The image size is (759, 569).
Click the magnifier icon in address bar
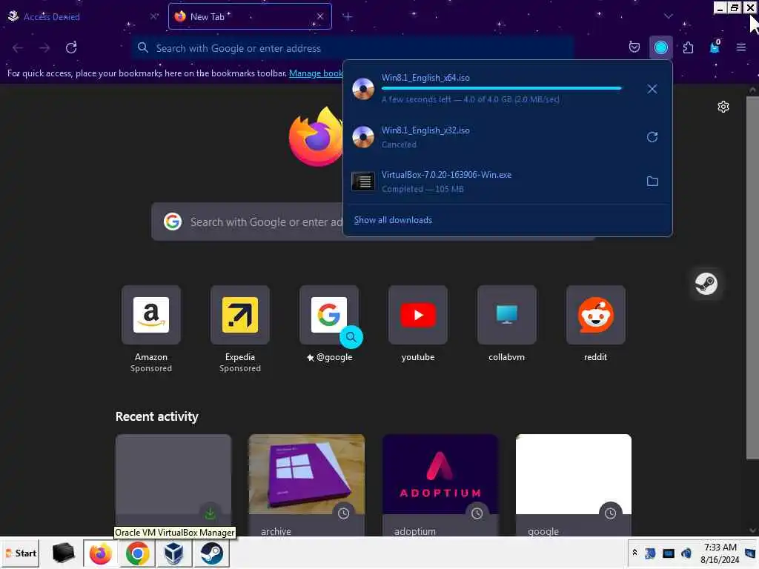pyautogui.click(x=143, y=47)
